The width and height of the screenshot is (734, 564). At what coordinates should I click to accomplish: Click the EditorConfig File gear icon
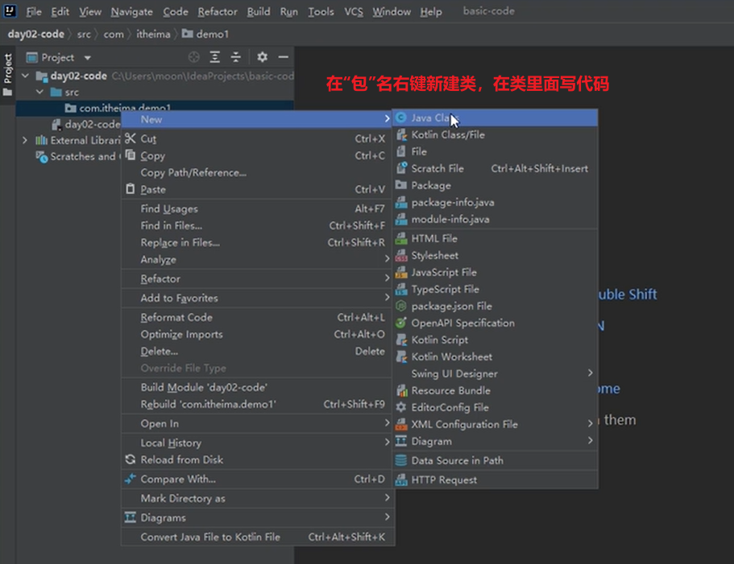[x=401, y=407]
